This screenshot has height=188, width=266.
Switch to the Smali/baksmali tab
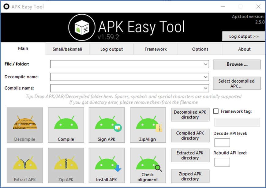pos(67,49)
